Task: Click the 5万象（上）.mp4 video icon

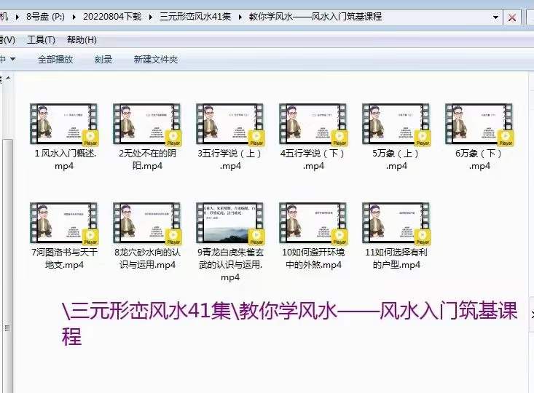Action: (x=396, y=125)
